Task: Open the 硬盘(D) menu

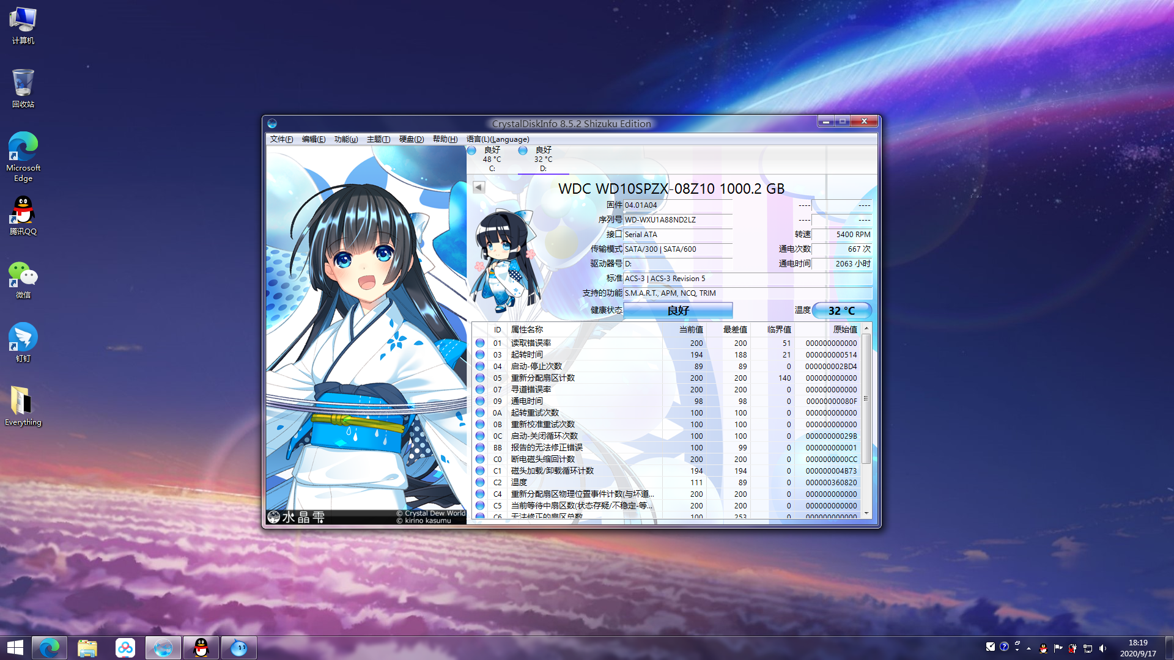Action: (x=412, y=139)
